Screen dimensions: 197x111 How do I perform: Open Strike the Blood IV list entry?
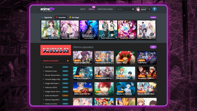click(52, 96)
